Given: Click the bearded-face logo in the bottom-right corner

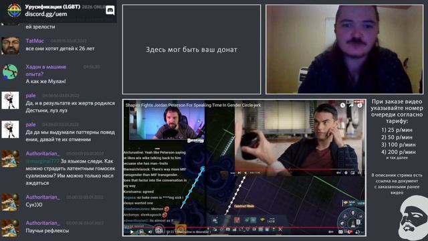Looking at the screenshot, I should click(413, 218).
